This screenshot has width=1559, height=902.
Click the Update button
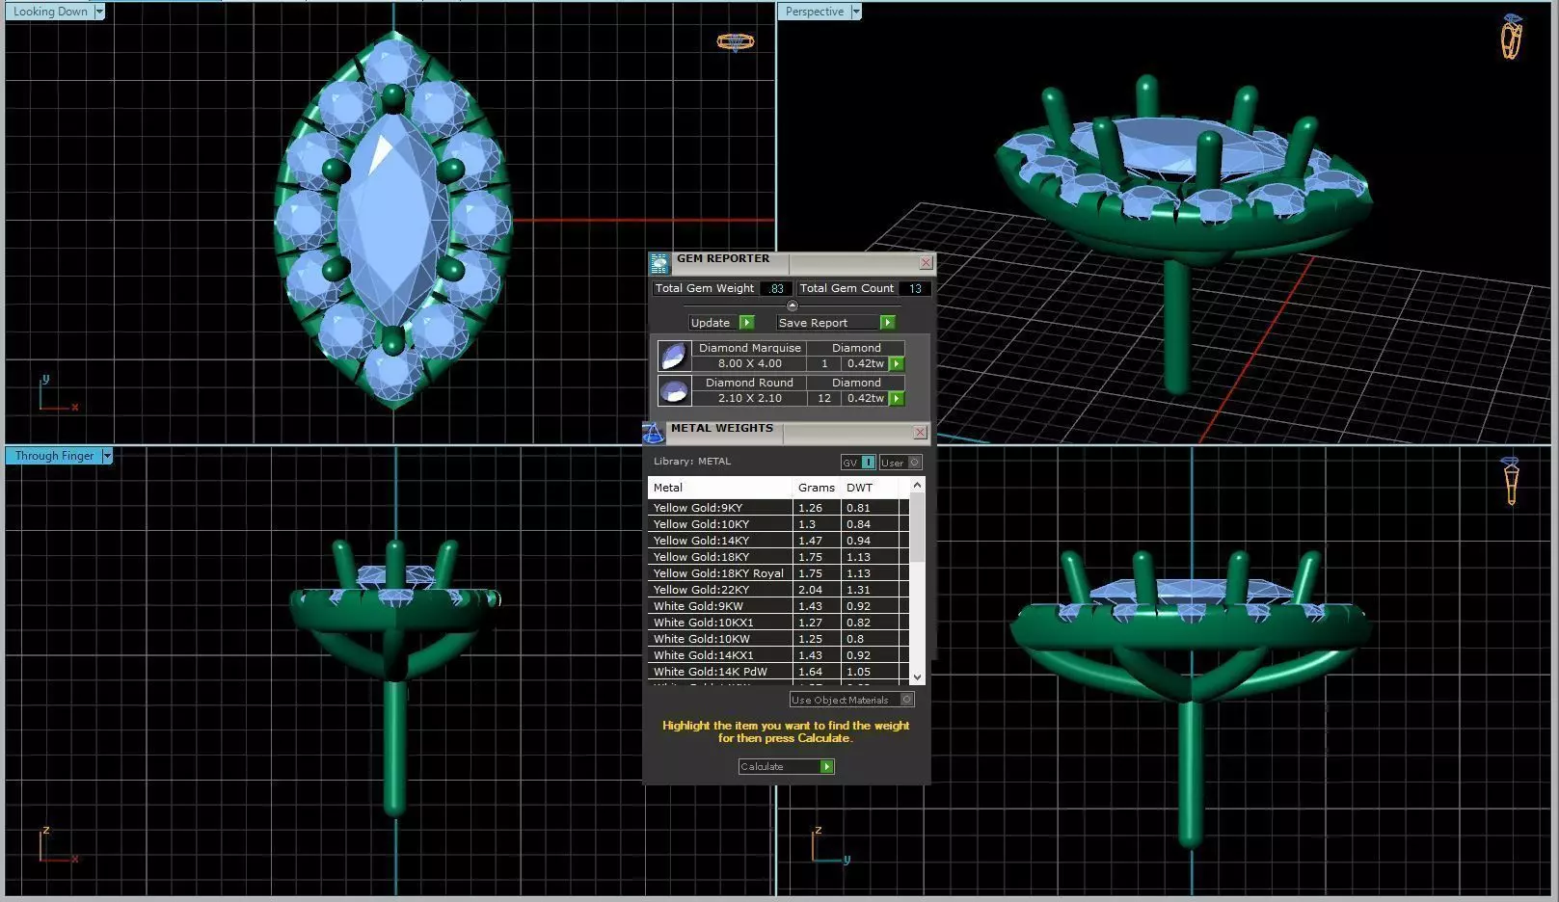click(x=713, y=323)
